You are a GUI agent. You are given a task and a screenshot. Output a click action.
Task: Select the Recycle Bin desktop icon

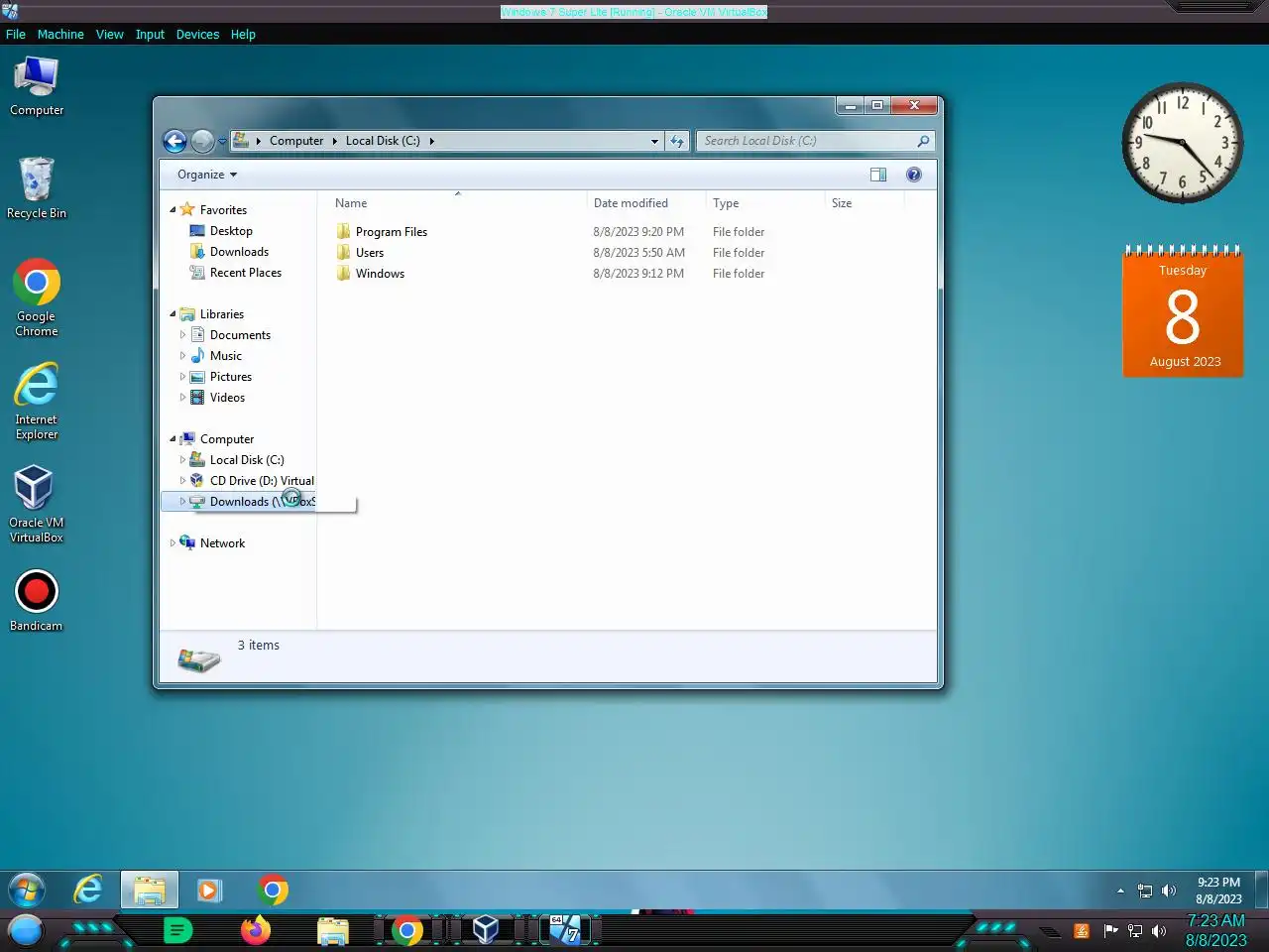click(x=37, y=188)
